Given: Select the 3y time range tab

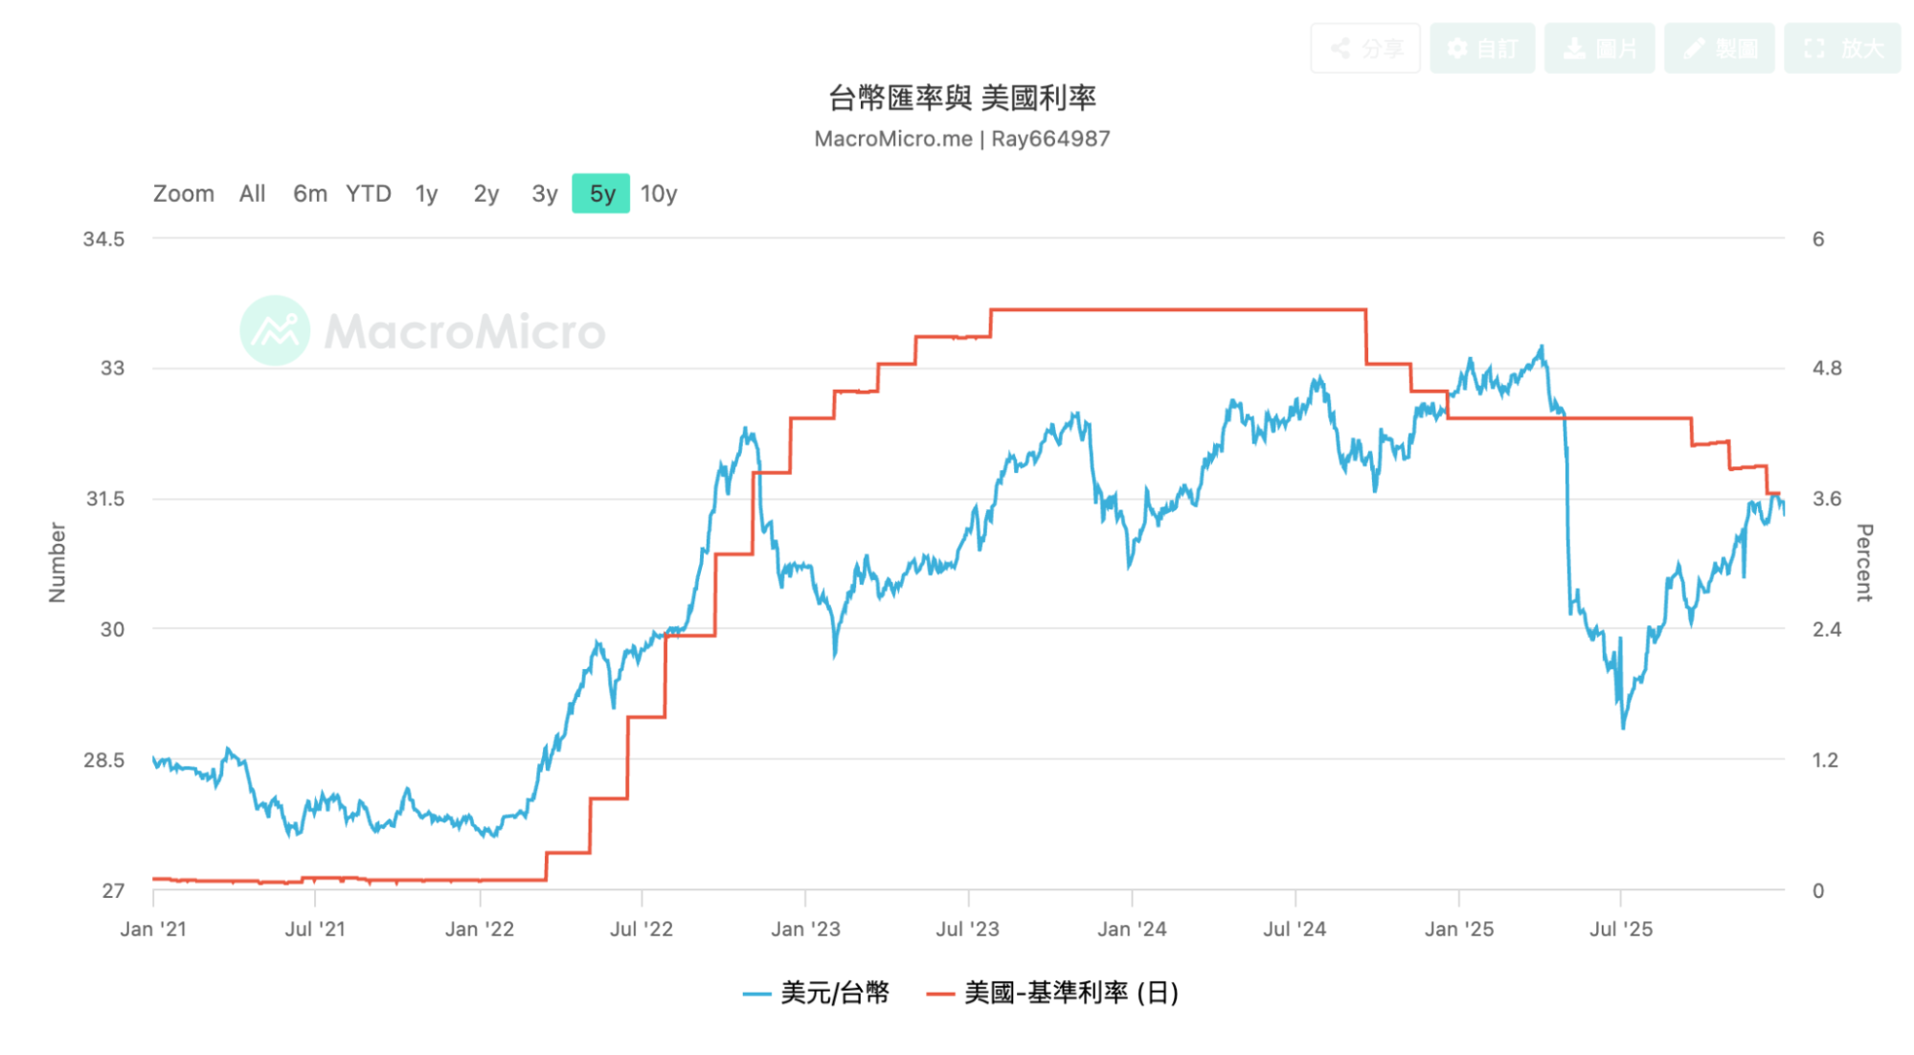Looking at the screenshot, I should (543, 193).
